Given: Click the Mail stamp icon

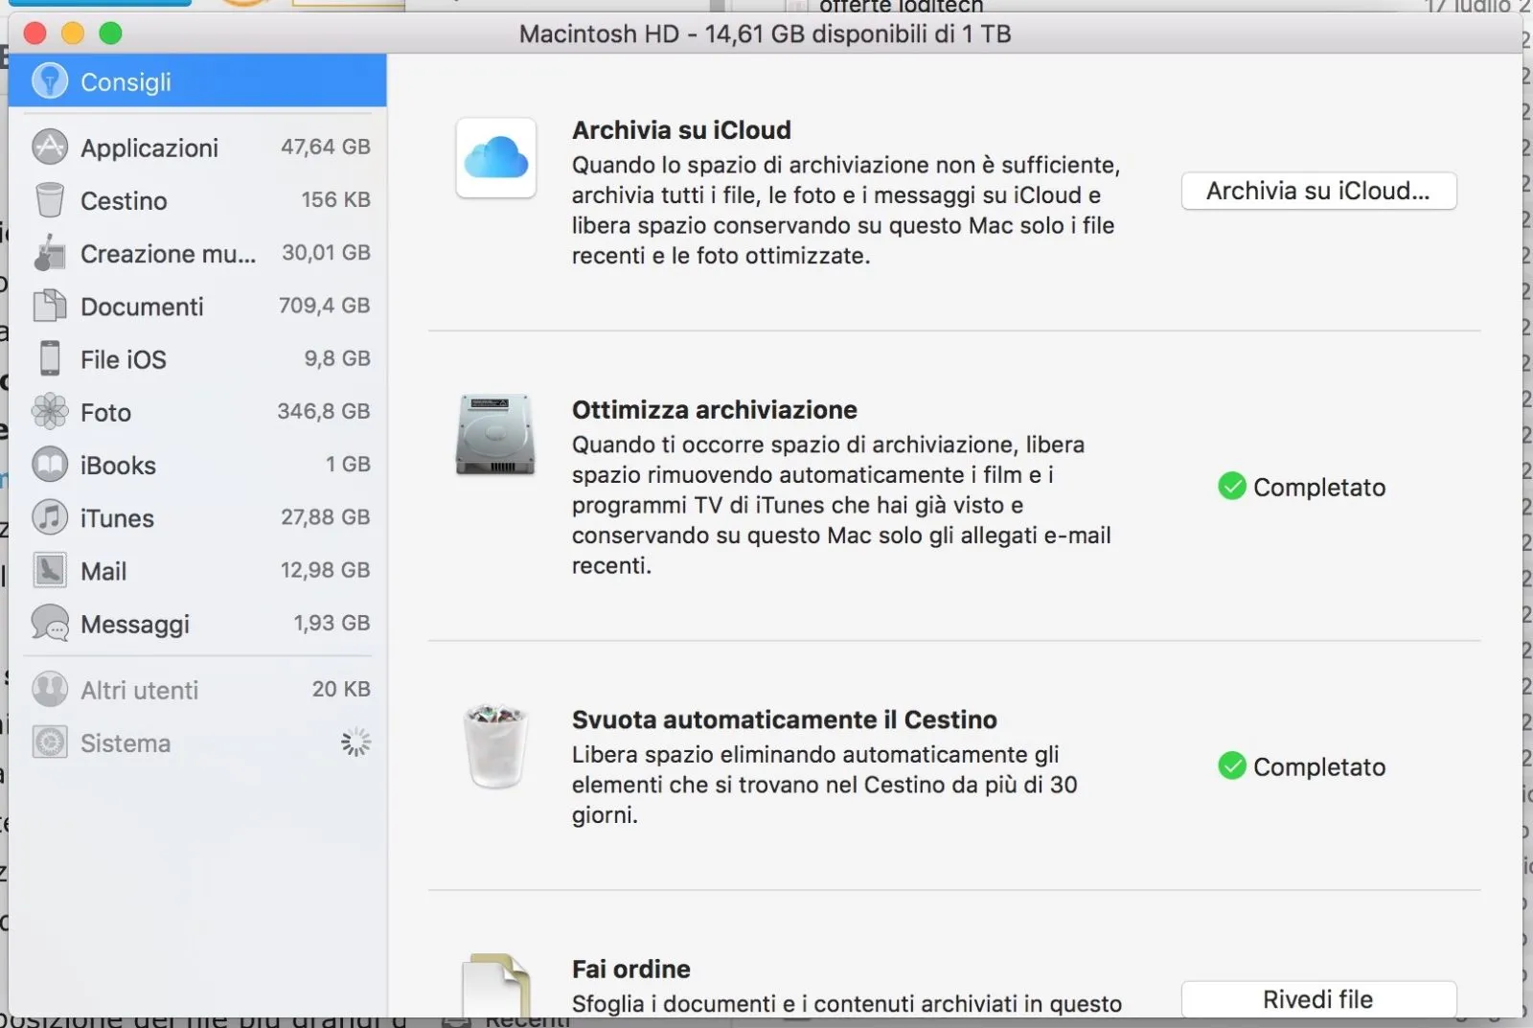Looking at the screenshot, I should click(x=50, y=570).
